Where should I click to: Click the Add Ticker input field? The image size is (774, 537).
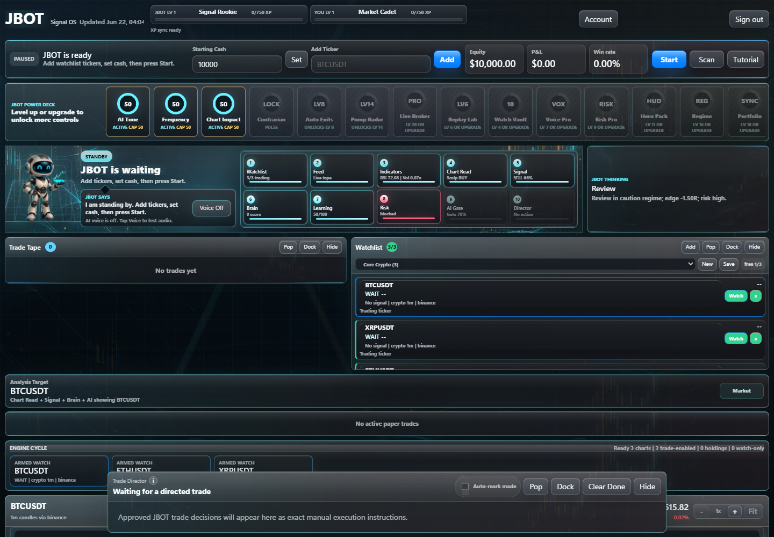[371, 64]
